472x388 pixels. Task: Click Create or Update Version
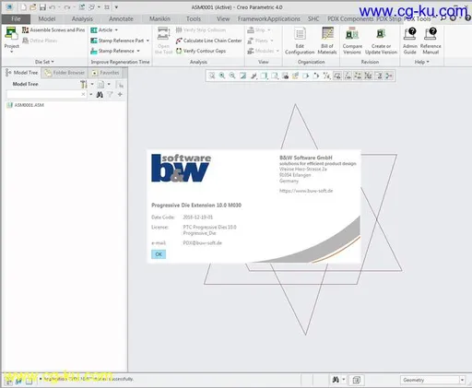point(381,41)
